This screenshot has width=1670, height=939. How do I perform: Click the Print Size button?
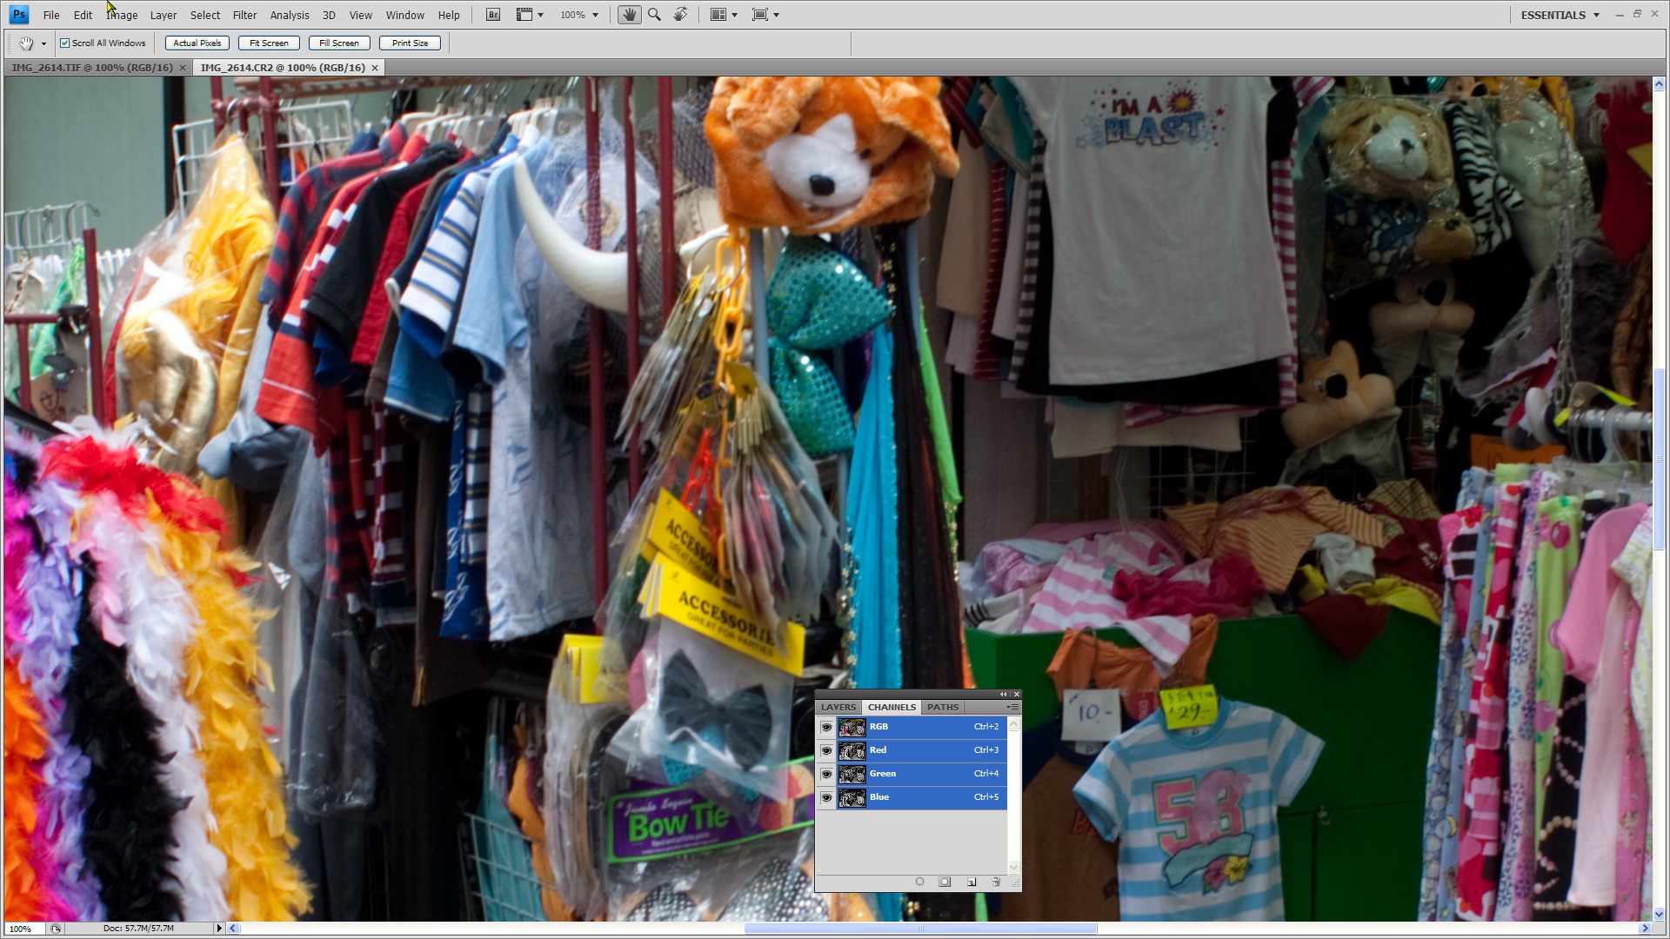click(x=410, y=43)
